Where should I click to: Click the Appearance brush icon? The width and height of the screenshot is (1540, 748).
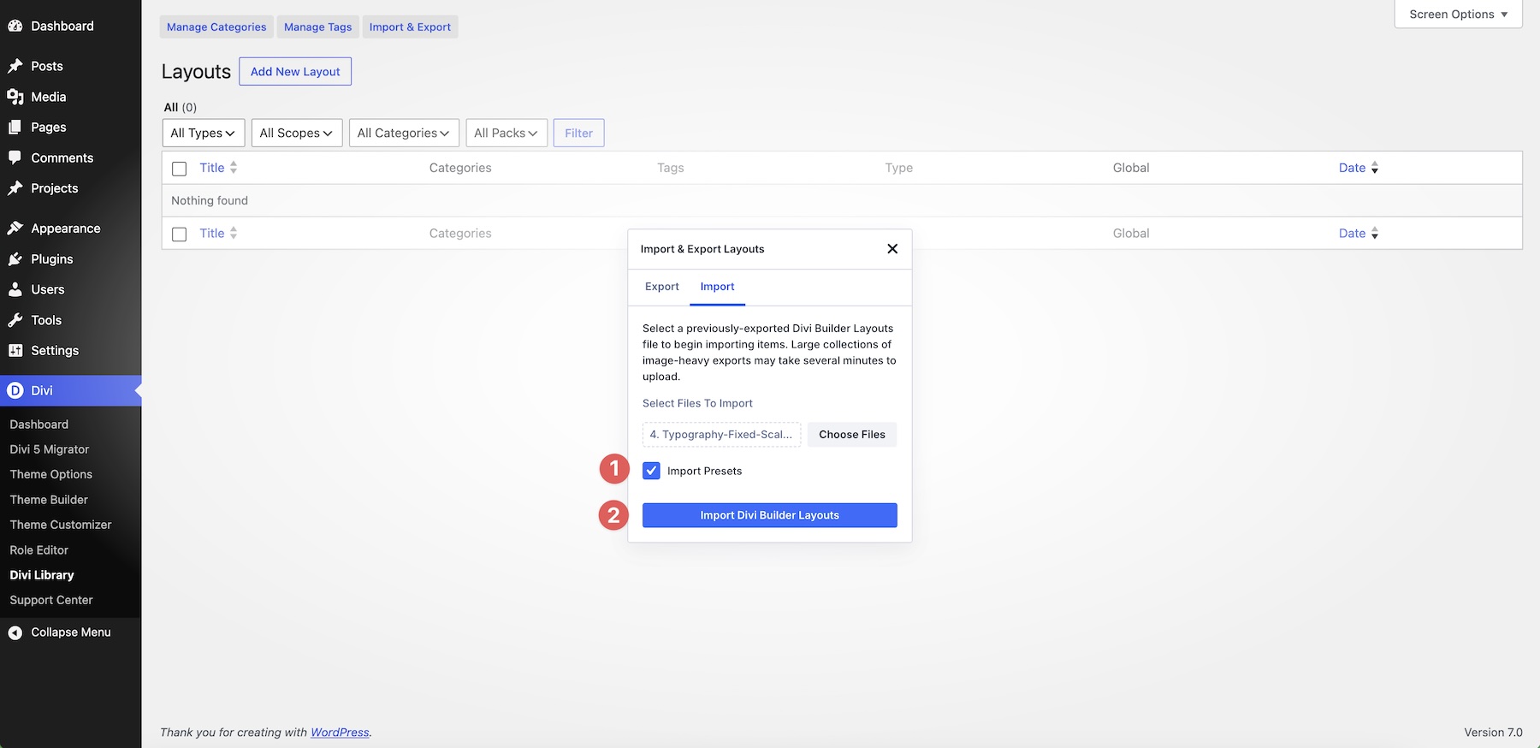pyautogui.click(x=15, y=229)
